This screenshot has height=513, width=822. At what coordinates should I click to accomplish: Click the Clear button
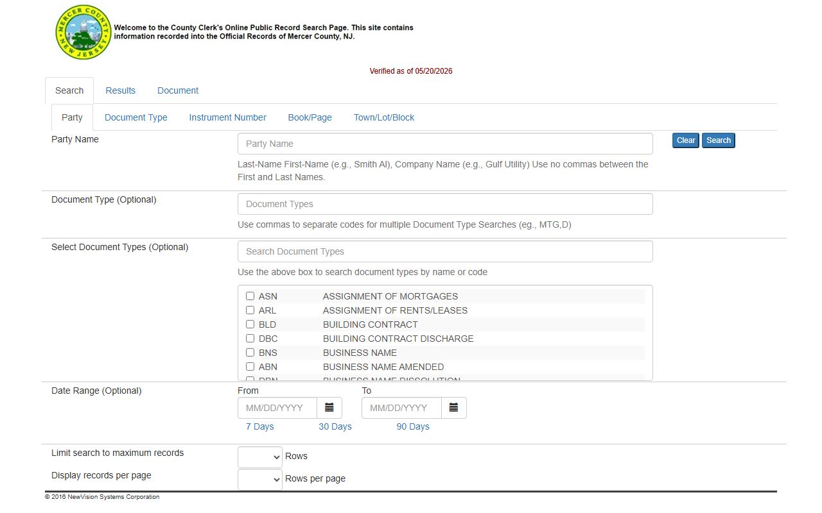pyautogui.click(x=686, y=140)
